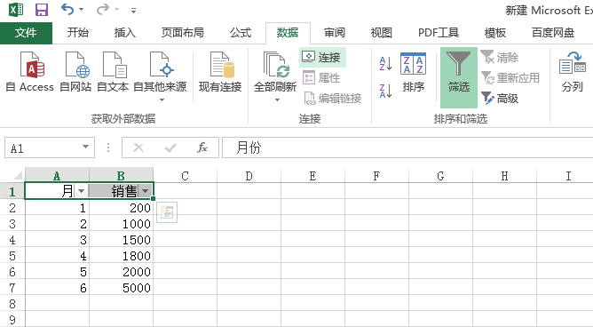Click the 高级 advanced filter button
593x327 pixels.
click(499, 99)
